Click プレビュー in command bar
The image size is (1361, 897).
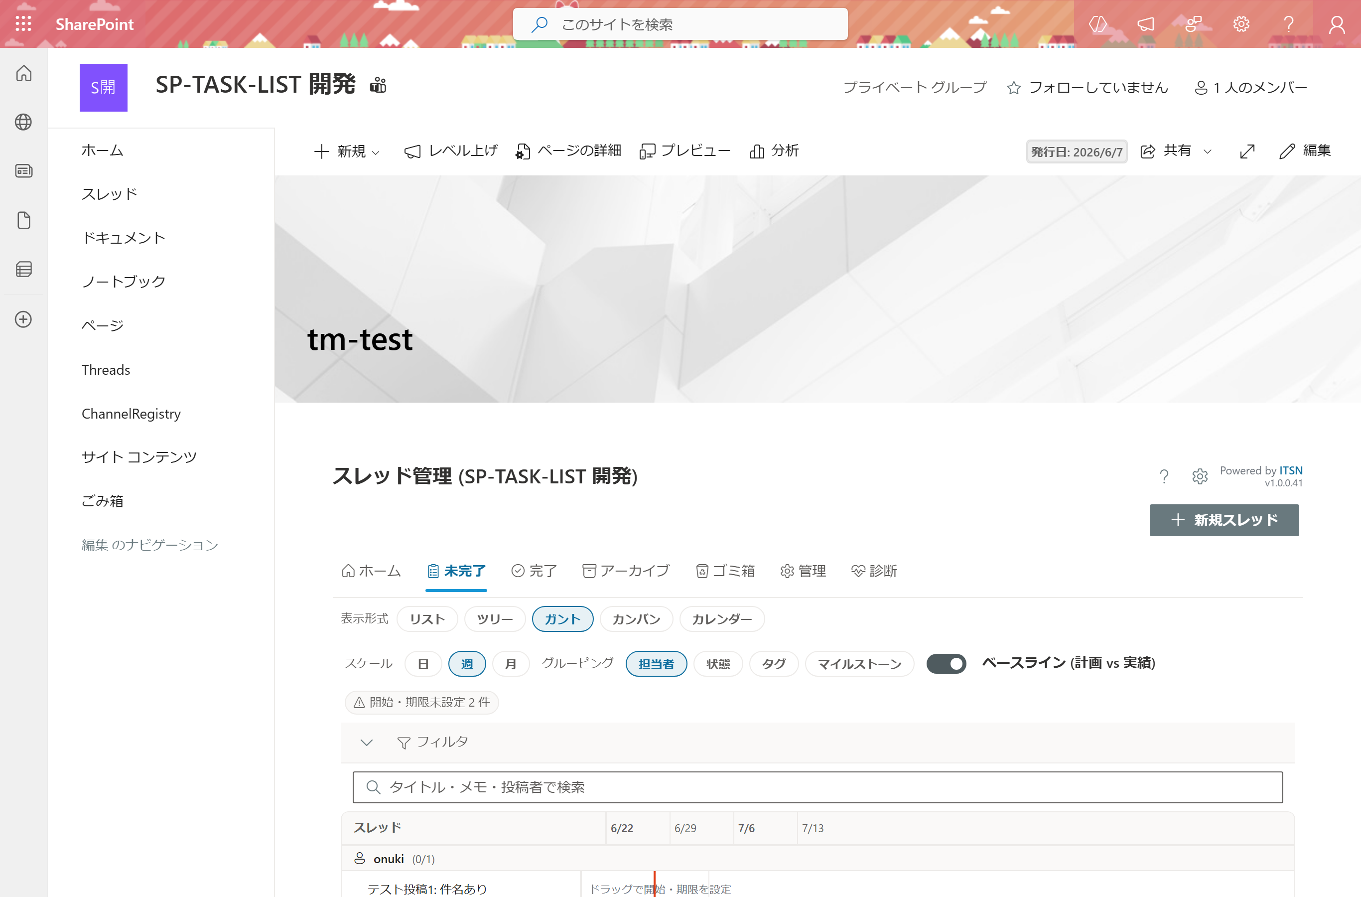coord(684,151)
